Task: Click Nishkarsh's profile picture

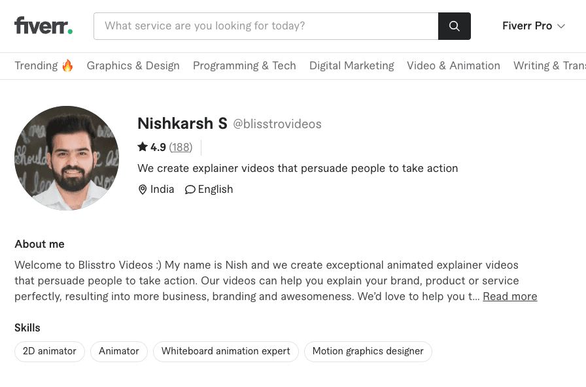Action: 66,158
